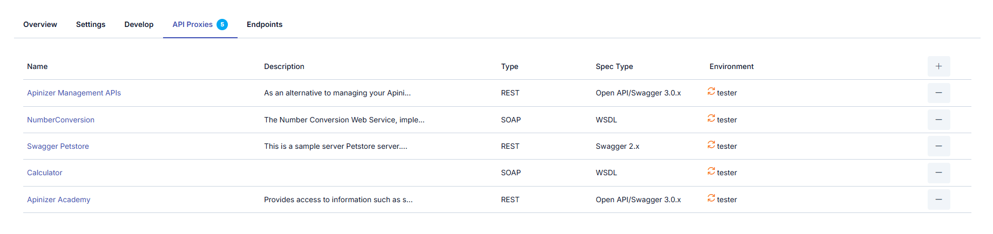The image size is (993, 234).
Task: Open the Swagger Petstore link
Action: 58,146
